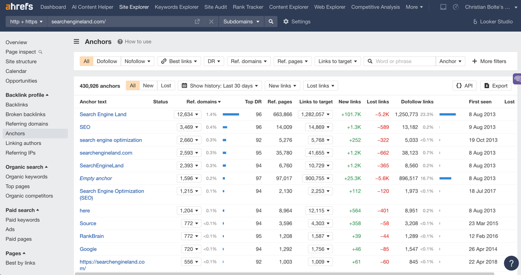Click the How to use help icon
Viewport: 521px width, 275px height.
click(120, 42)
